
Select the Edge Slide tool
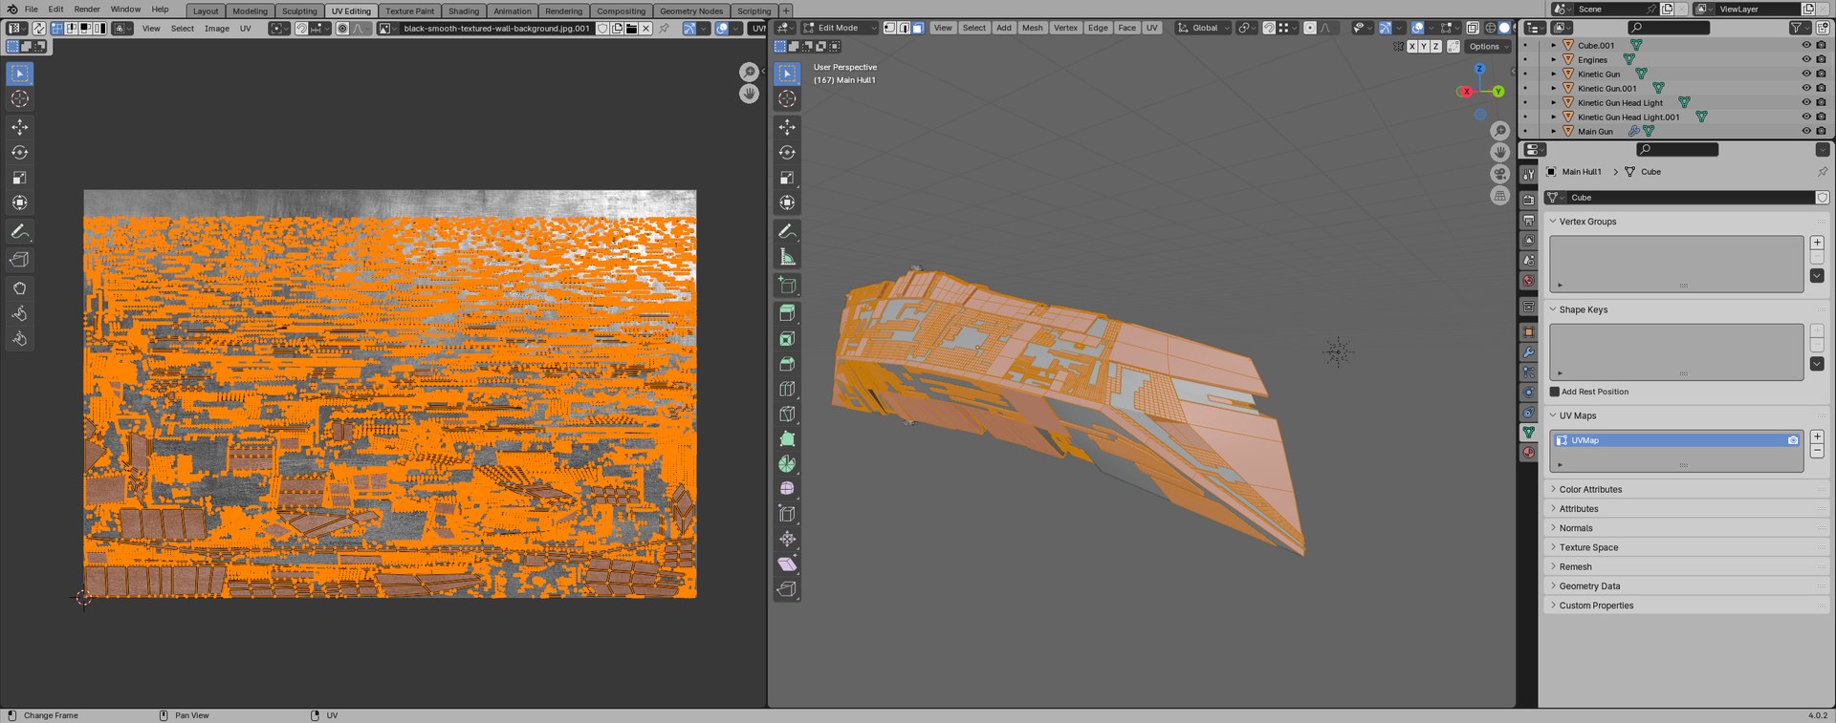coord(787,514)
